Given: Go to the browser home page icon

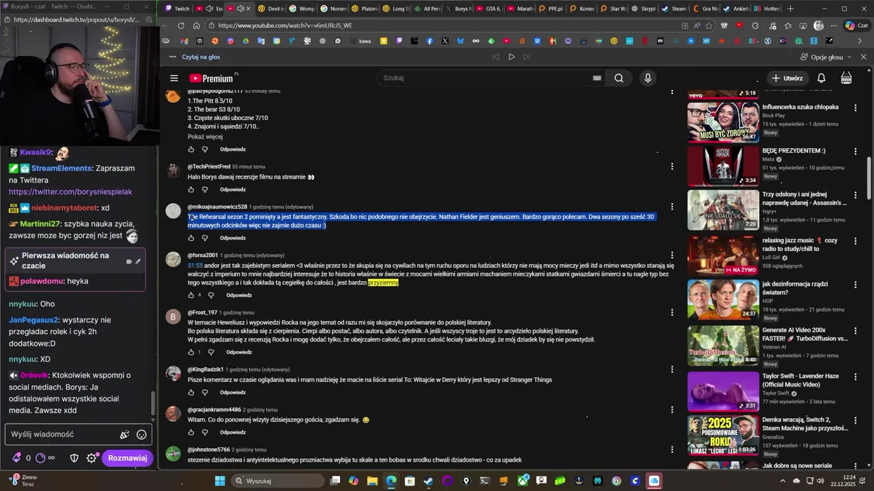Looking at the screenshot, I should (197, 25).
